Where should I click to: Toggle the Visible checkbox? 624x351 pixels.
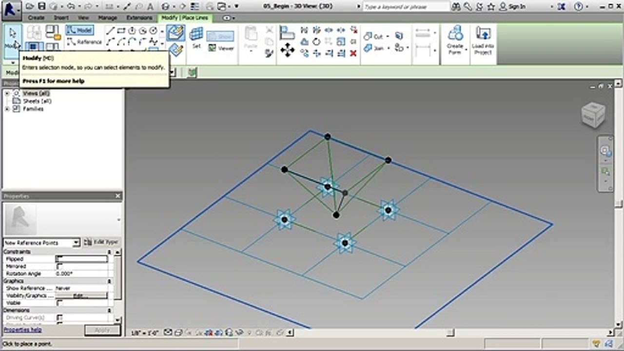tap(59, 303)
